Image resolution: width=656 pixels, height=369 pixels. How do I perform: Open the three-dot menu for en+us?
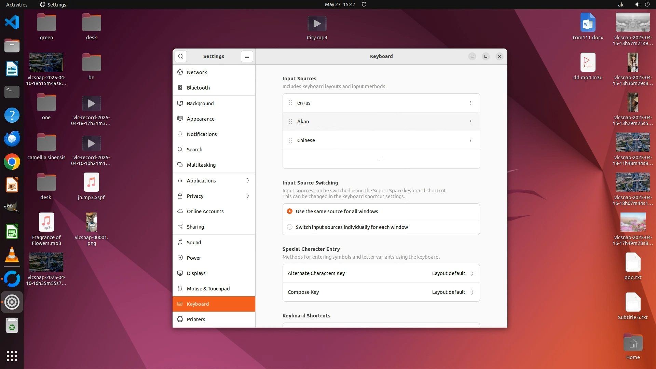pyautogui.click(x=471, y=103)
